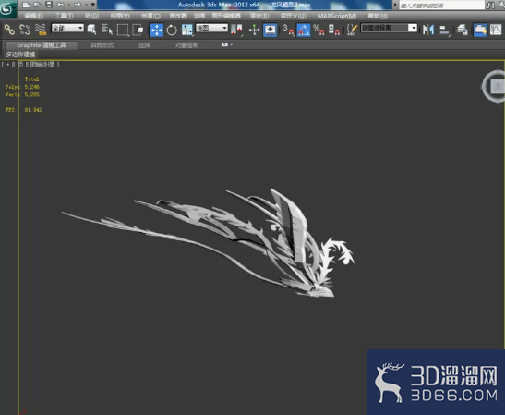Click the Redo arrow icon
505x415 pixels.
(78, 5)
